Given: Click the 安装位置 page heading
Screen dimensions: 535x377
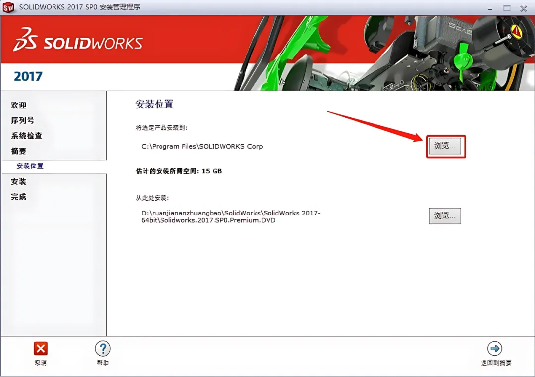Looking at the screenshot, I should [155, 104].
